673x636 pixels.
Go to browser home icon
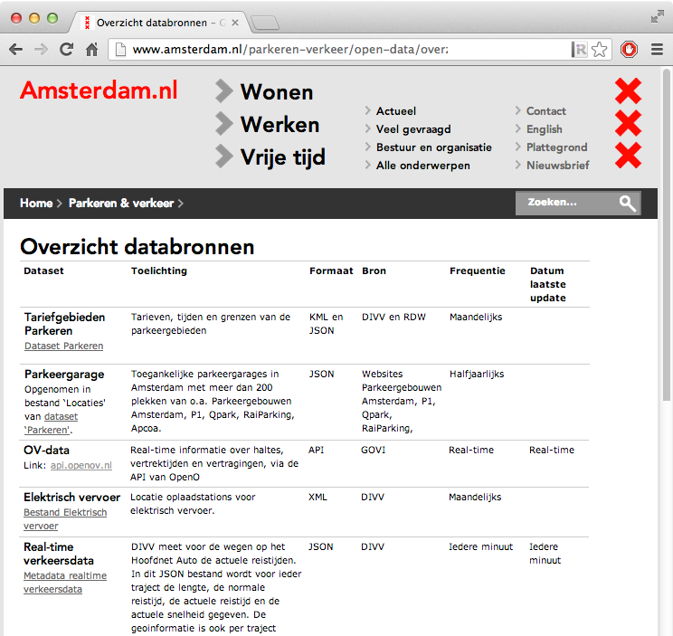[x=91, y=50]
